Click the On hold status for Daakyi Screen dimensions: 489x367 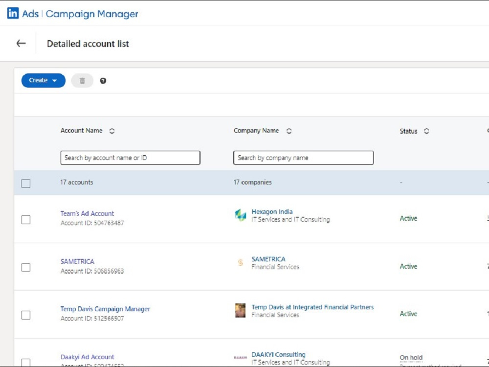click(411, 358)
